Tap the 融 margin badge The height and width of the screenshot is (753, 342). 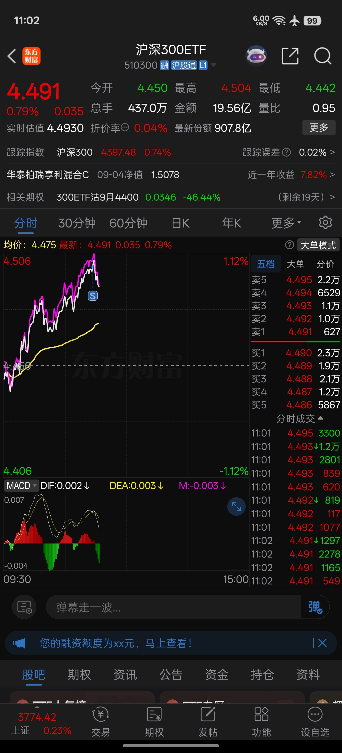click(x=165, y=65)
